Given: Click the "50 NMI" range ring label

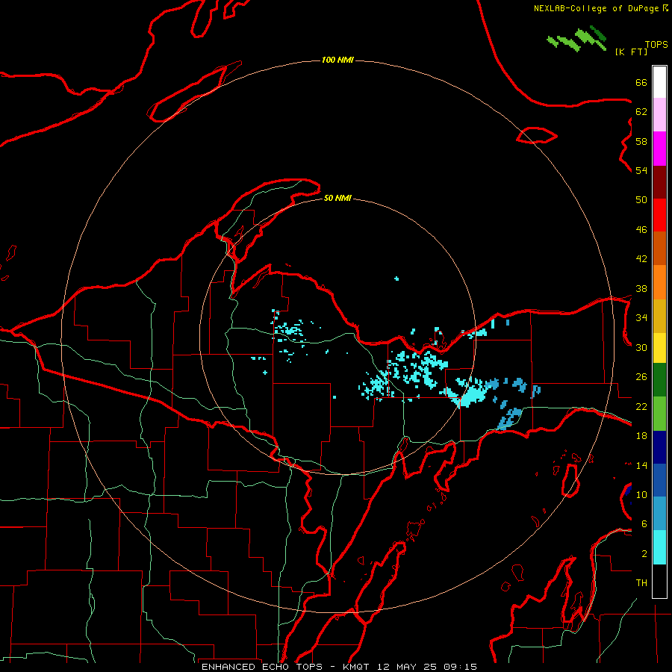Looking at the screenshot, I should point(337,198).
